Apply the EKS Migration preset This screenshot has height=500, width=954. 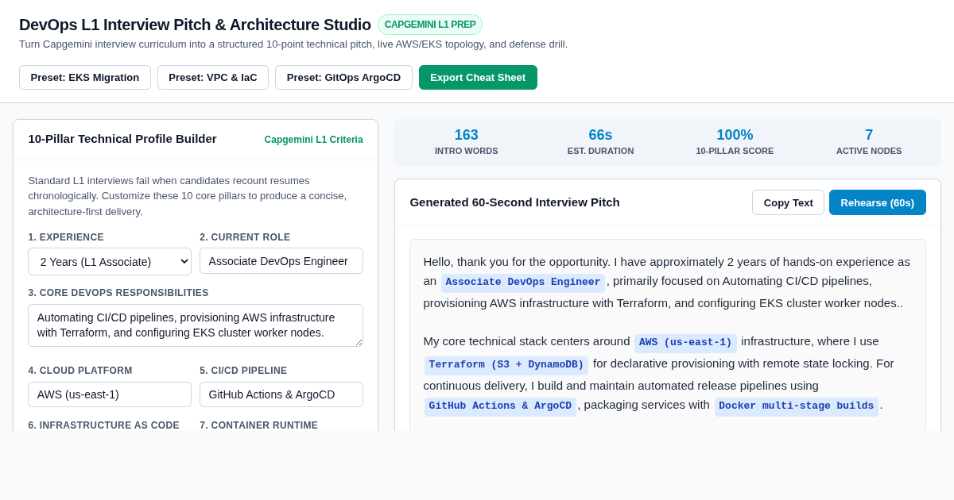pos(85,77)
